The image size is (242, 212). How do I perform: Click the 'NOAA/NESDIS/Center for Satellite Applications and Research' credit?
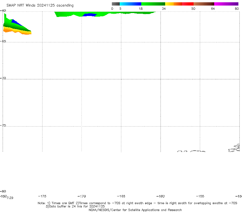click(135, 210)
